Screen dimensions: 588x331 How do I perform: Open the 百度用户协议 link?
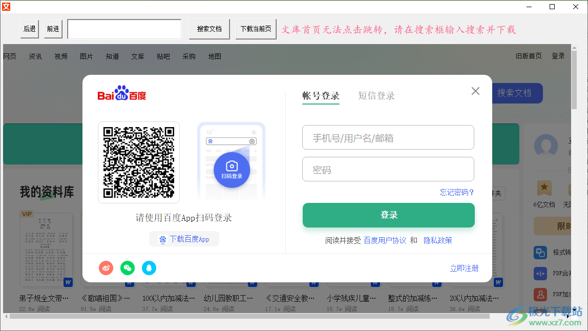click(385, 240)
